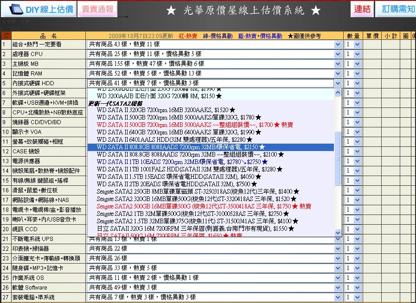Click the CPU+北橋散熱+NB散熱底座 row label

click(x=48, y=113)
